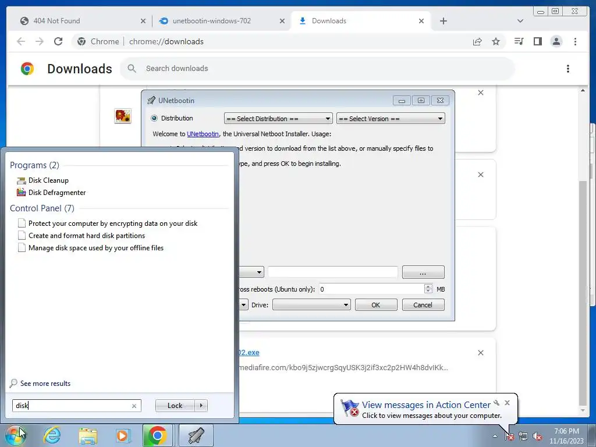Show hidden tray icons arrow
The image size is (596, 447).
[495, 437]
